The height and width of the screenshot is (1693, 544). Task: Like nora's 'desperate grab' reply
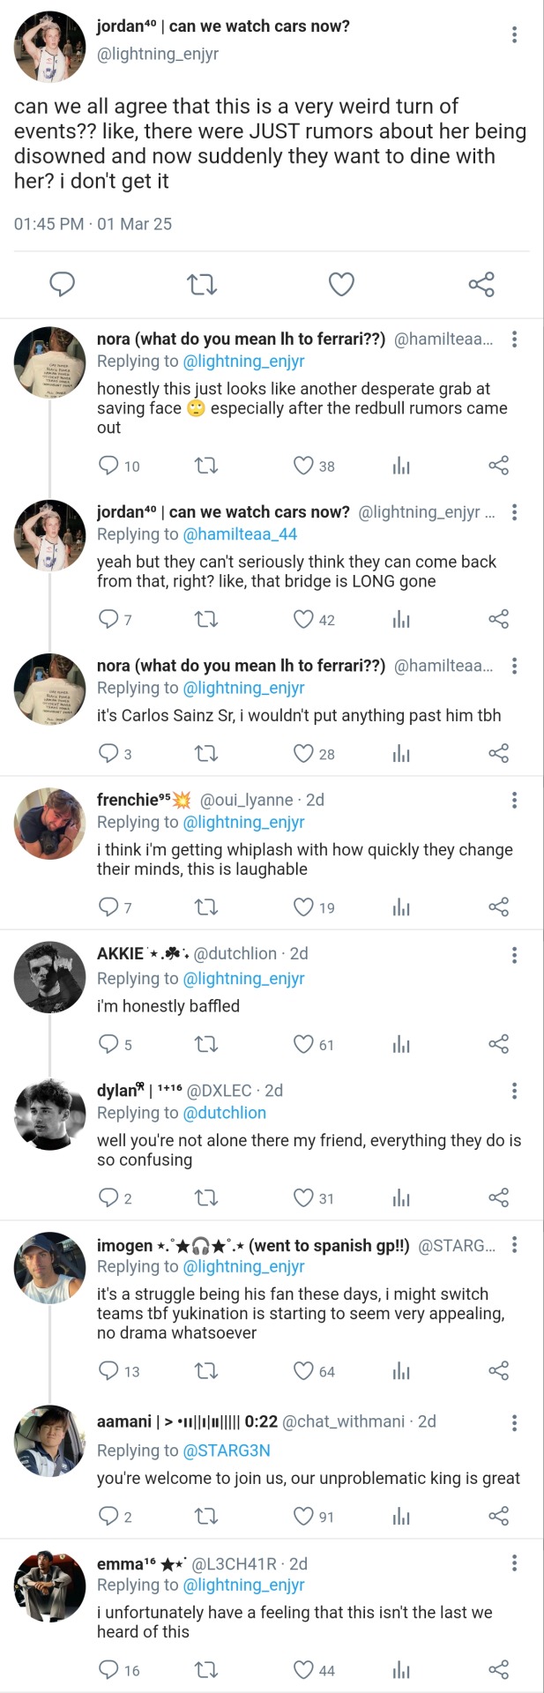point(303,466)
